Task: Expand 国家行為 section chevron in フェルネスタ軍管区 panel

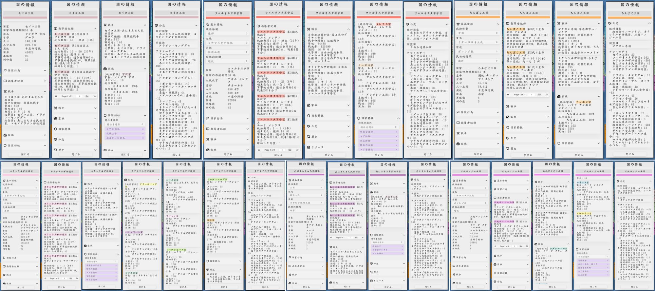Action: 248,119
